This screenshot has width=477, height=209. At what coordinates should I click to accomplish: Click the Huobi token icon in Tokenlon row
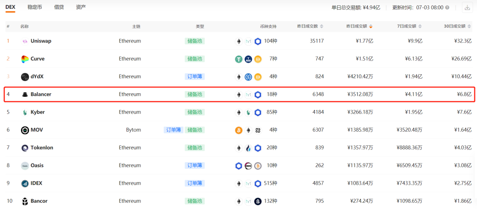[249, 148]
